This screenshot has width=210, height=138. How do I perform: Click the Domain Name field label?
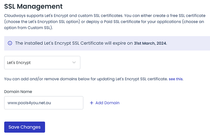18,91
